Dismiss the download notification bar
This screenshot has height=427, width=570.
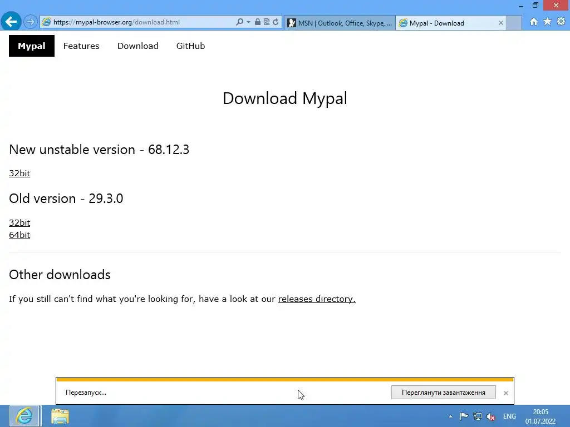[505, 393]
